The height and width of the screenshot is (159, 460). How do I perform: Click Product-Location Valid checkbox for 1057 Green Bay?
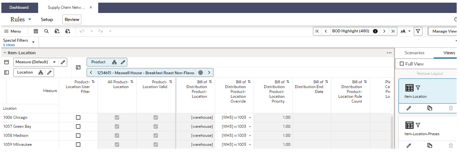(156, 127)
